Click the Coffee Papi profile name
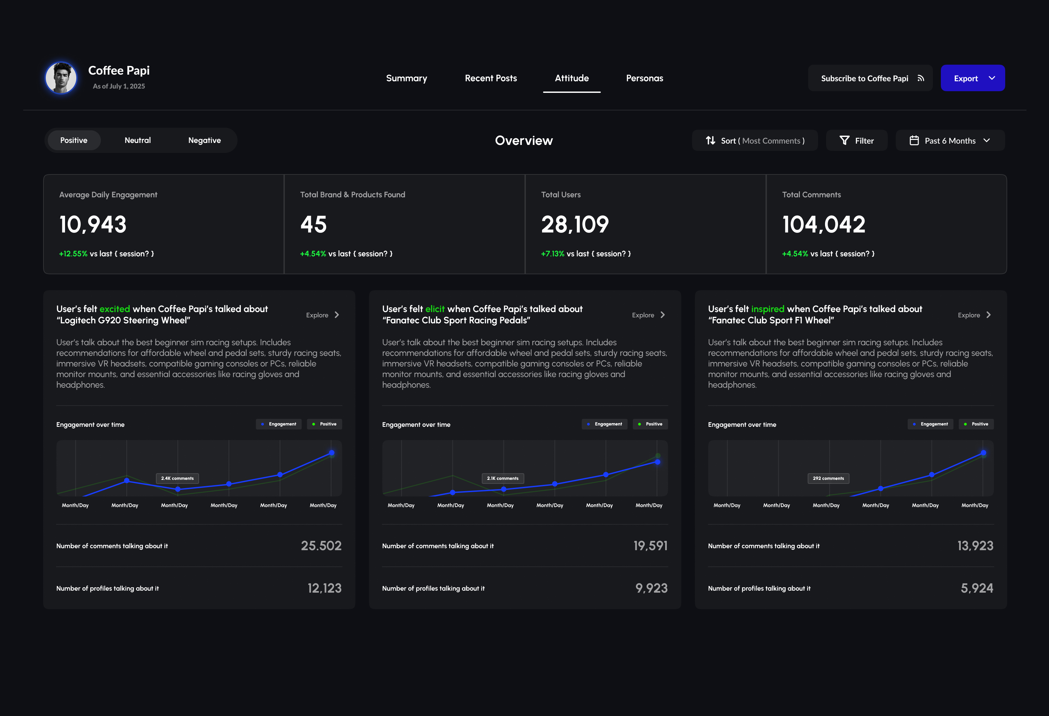The width and height of the screenshot is (1049, 716). (119, 70)
